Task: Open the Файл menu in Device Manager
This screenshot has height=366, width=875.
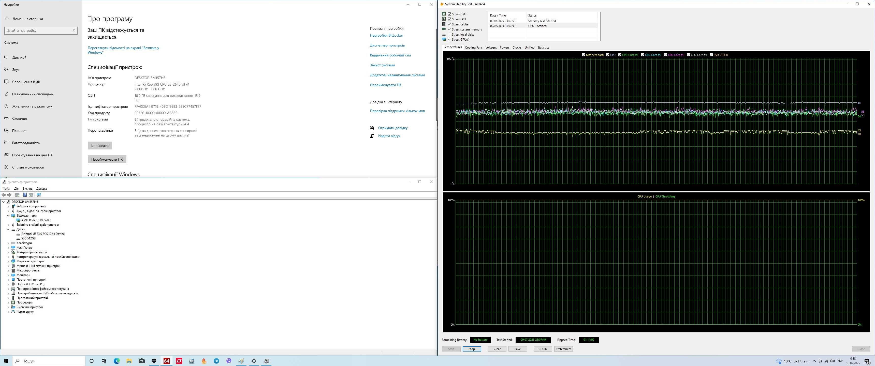Action: (x=6, y=189)
